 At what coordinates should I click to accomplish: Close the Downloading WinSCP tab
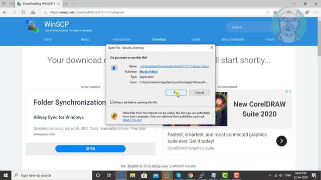point(59,3)
